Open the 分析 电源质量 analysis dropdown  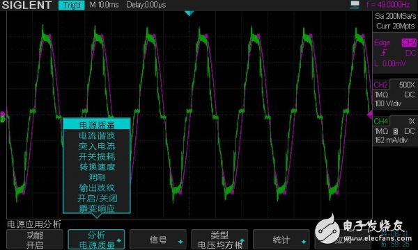pyautogui.click(x=96, y=240)
